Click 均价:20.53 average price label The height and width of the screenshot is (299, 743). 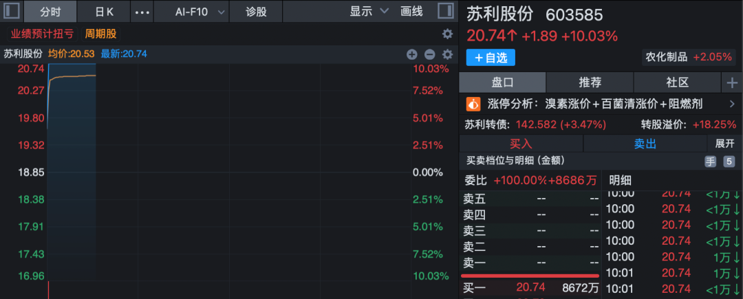tap(72, 54)
